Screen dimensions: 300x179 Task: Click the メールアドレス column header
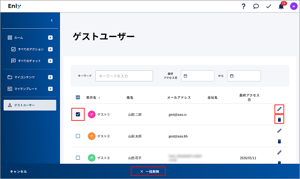click(179, 98)
